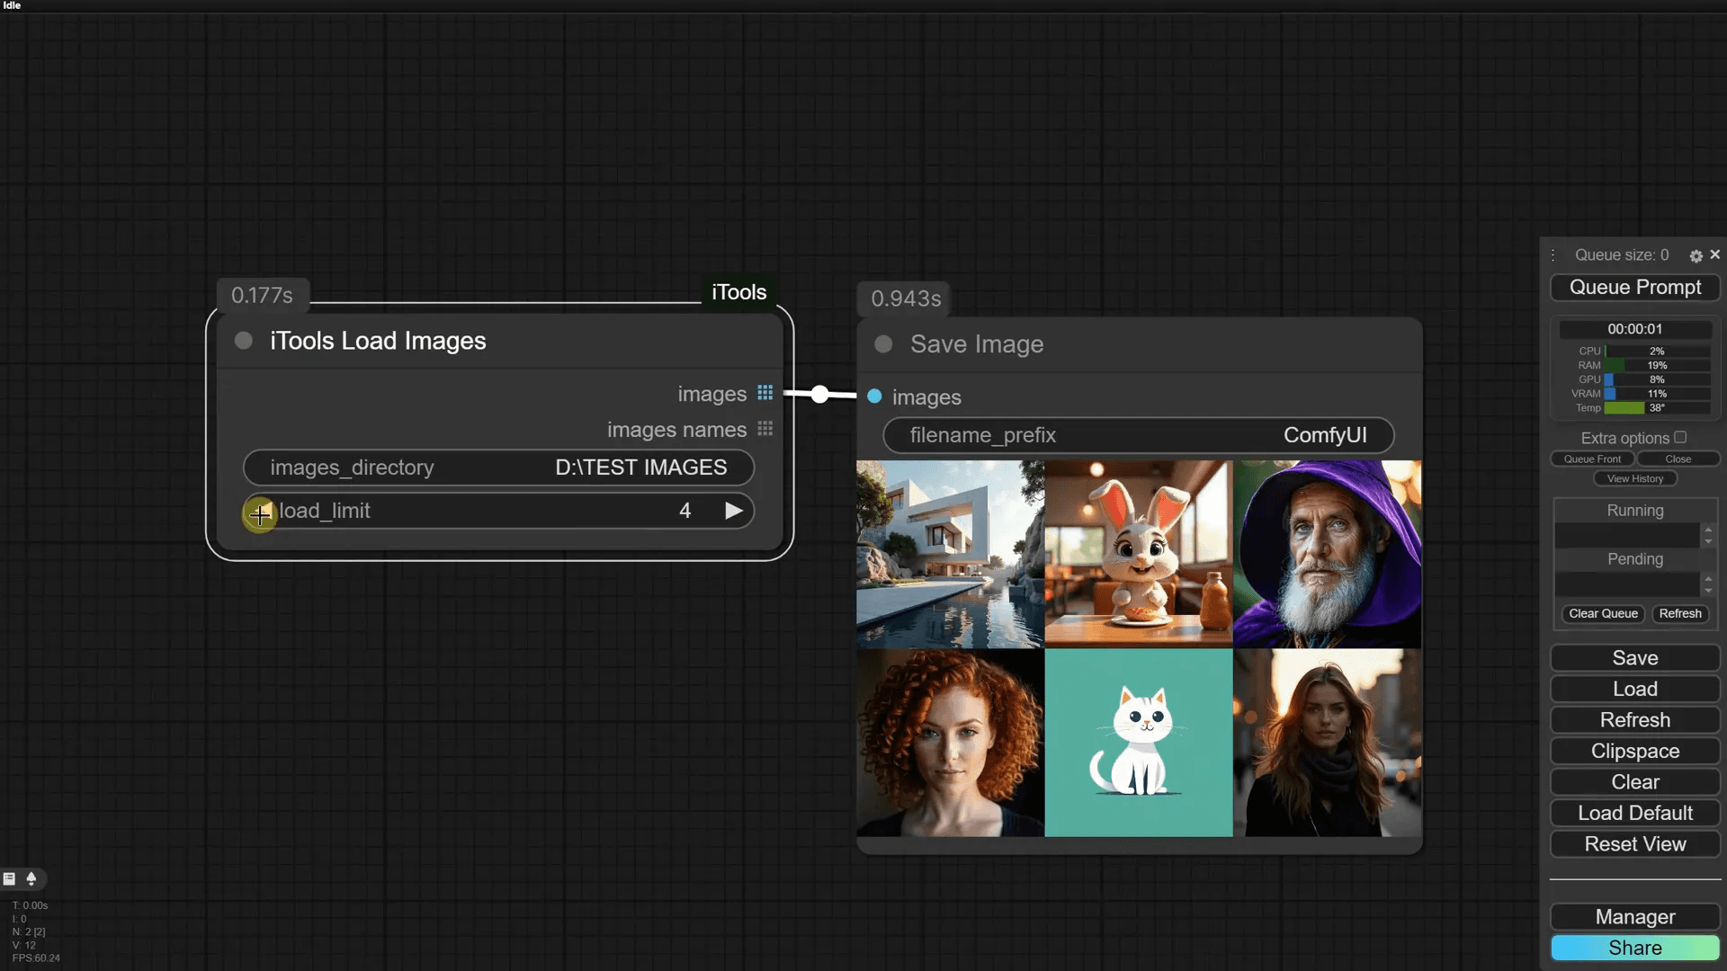1727x971 pixels.
Task: Click the Save menu button
Action: point(1635,658)
